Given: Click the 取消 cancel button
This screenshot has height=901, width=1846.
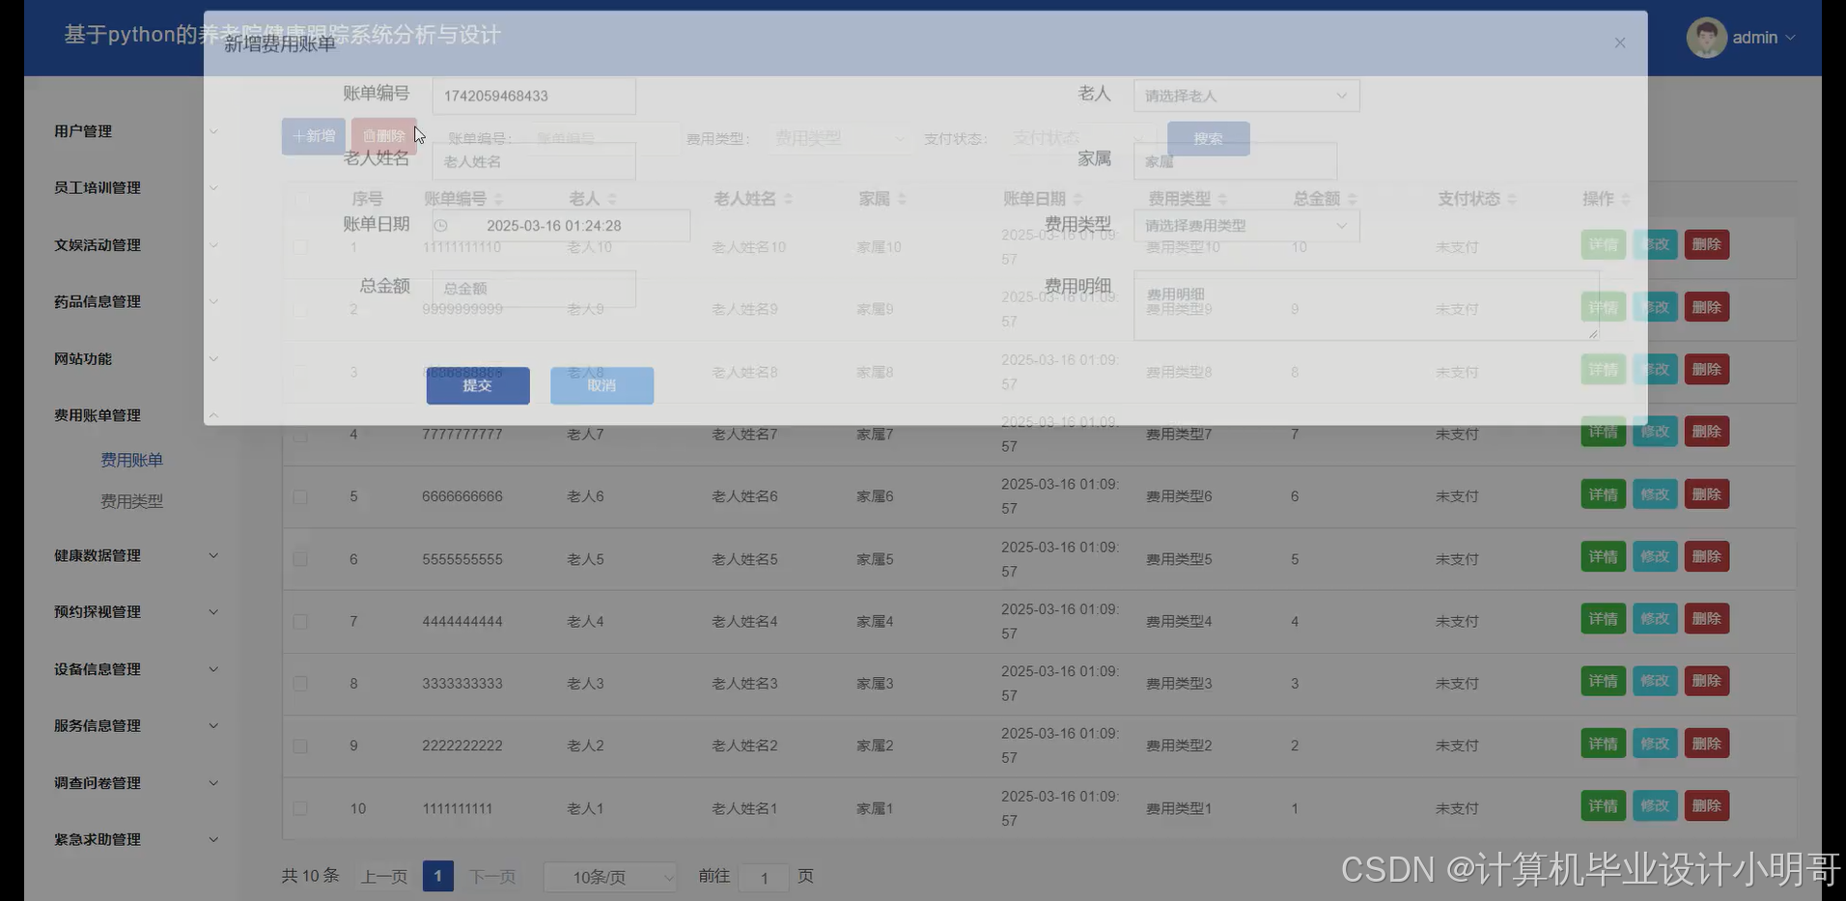Looking at the screenshot, I should point(601,385).
